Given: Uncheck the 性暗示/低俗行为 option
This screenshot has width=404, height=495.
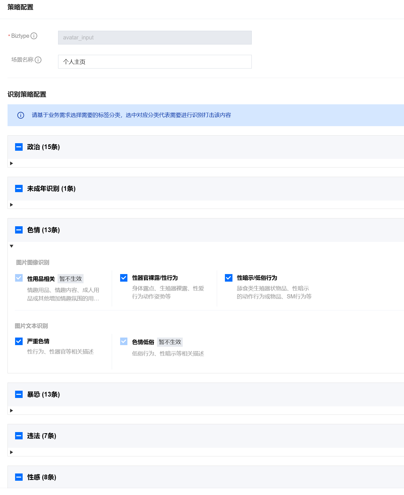Looking at the screenshot, I should pos(229,278).
